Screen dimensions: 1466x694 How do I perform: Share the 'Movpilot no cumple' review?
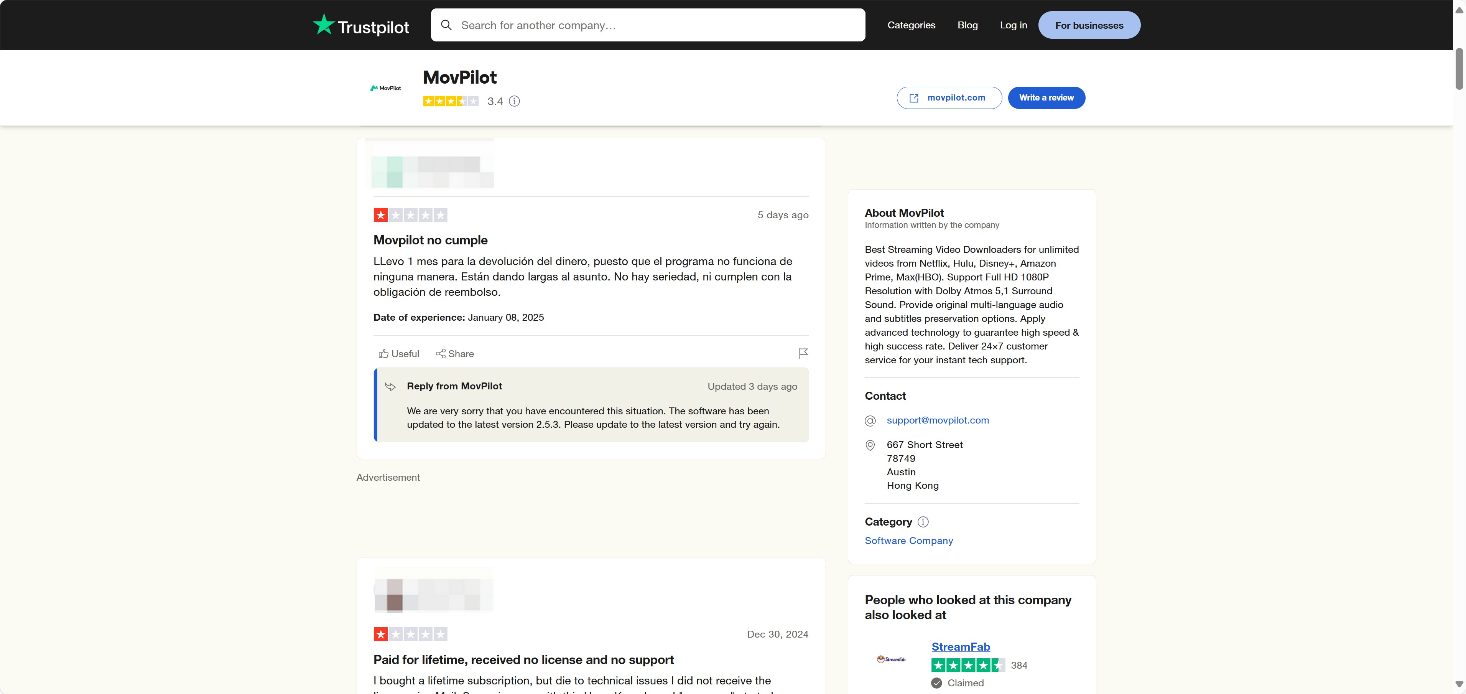pyautogui.click(x=455, y=354)
